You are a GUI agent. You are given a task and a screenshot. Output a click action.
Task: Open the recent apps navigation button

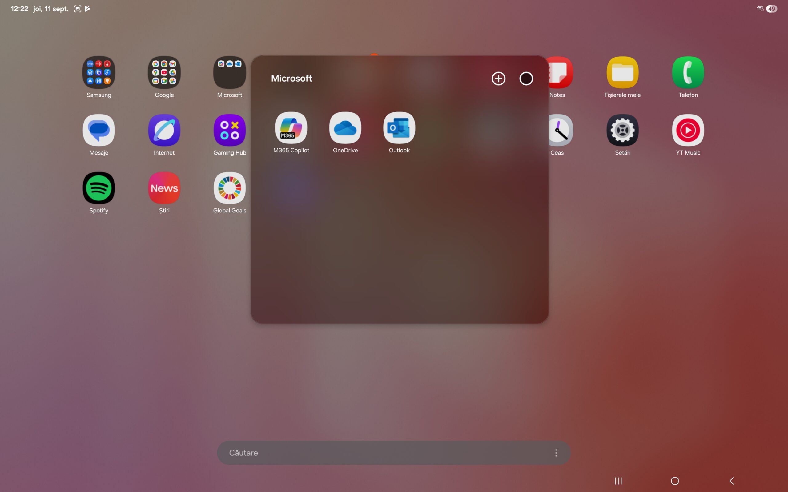point(618,481)
